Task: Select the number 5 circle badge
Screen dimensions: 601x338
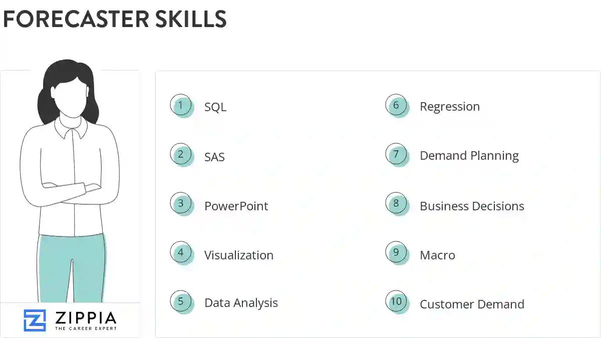Action: click(181, 301)
